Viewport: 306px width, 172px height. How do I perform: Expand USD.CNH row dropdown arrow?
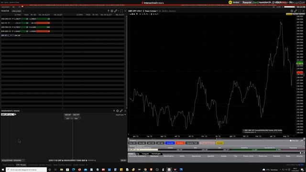[x=13, y=27]
